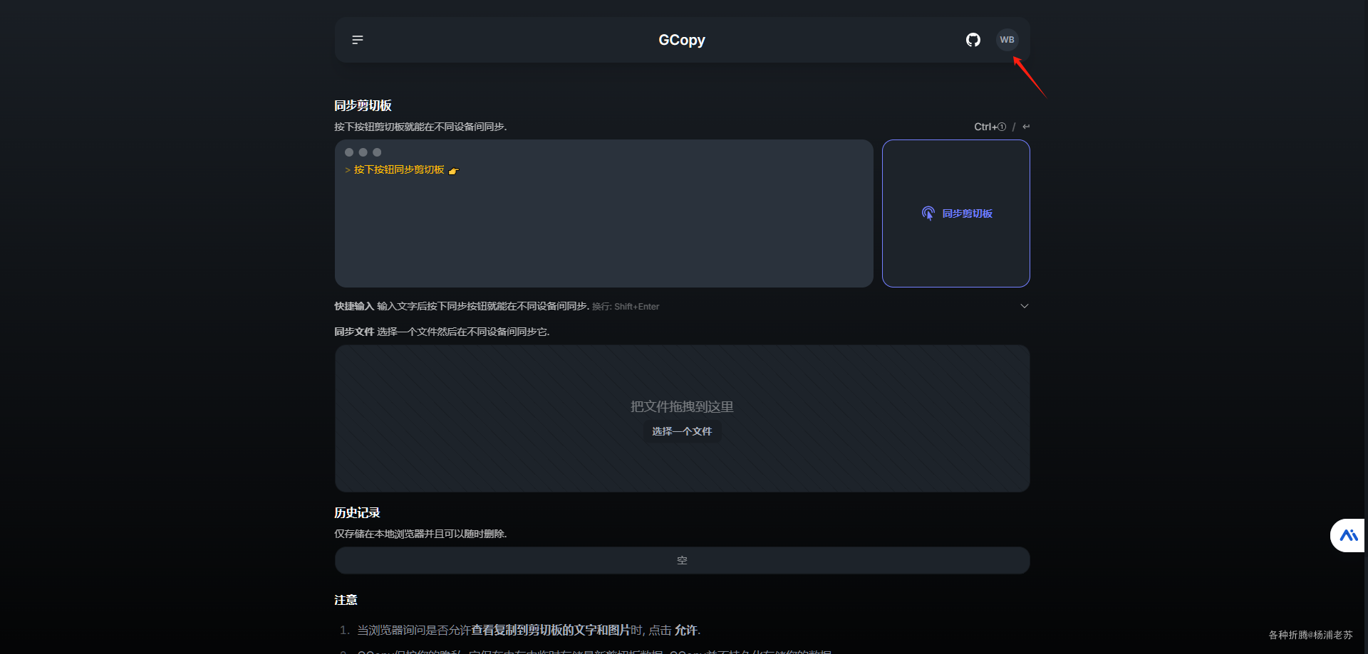Click the Ctrl+① shortcut hint

pos(990,127)
